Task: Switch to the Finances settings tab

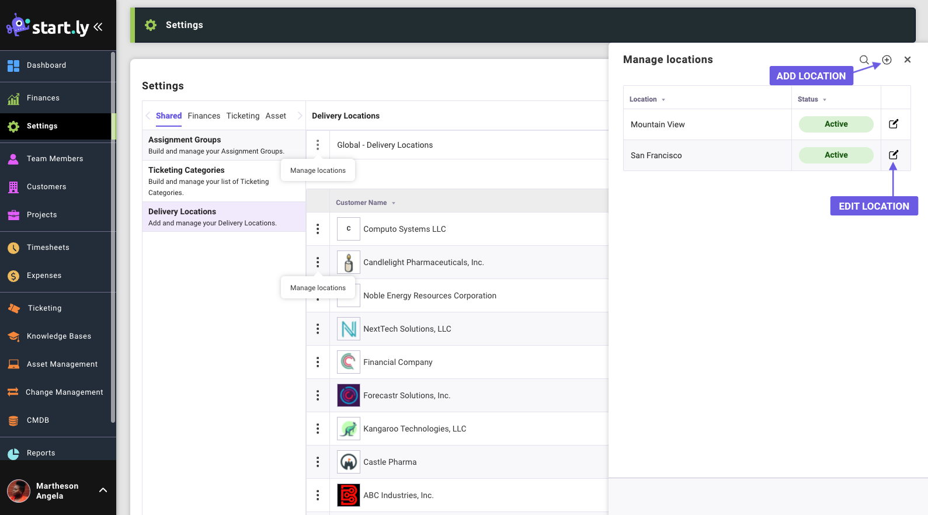Action: pos(204,116)
